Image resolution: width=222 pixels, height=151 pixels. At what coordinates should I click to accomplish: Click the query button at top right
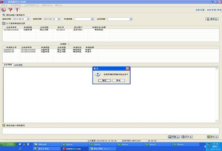tap(212, 19)
